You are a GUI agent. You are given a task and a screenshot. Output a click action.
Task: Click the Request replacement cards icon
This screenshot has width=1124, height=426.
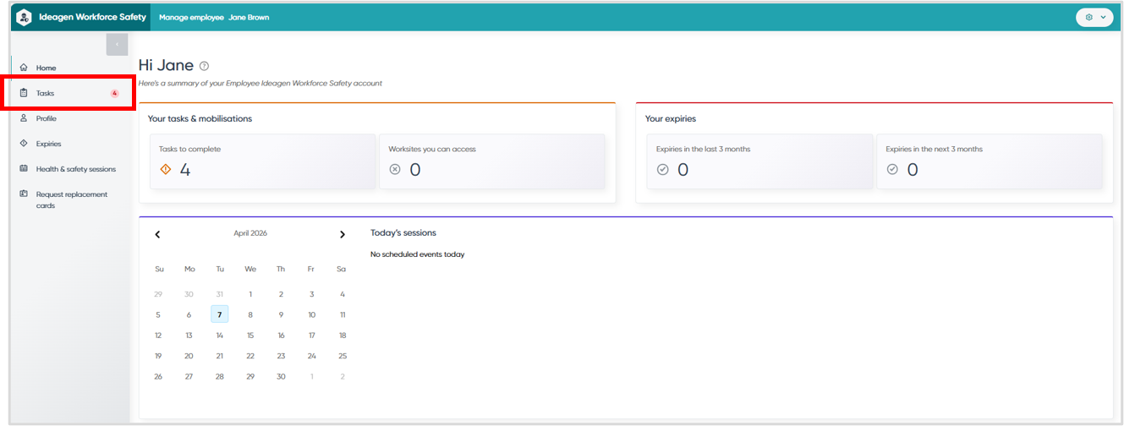(24, 194)
